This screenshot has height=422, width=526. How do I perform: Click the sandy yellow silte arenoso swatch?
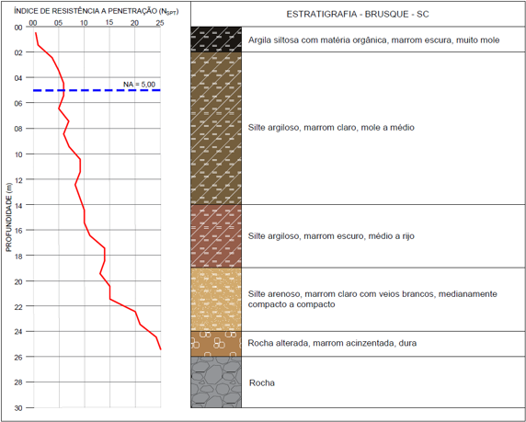216,300
